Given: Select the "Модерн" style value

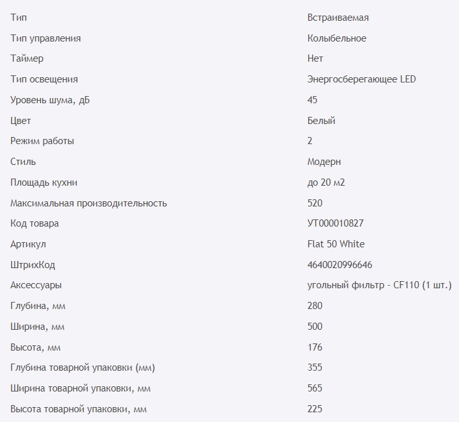Looking at the screenshot, I should (324, 162).
